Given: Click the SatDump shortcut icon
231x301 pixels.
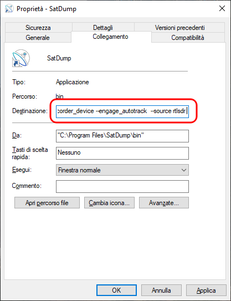Looking at the screenshot, I should (x=21, y=58).
